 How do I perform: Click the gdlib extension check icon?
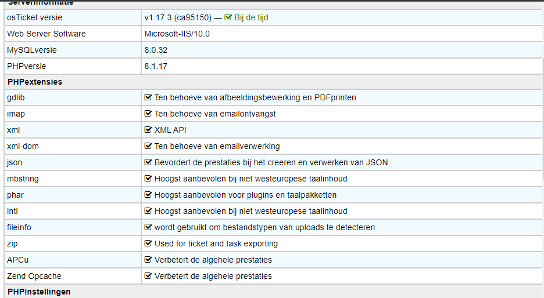point(148,97)
